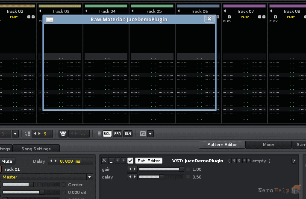This screenshot has width=306, height=199.
Task: Open the Raw Material window system menu icon
Action: point(50,20)
